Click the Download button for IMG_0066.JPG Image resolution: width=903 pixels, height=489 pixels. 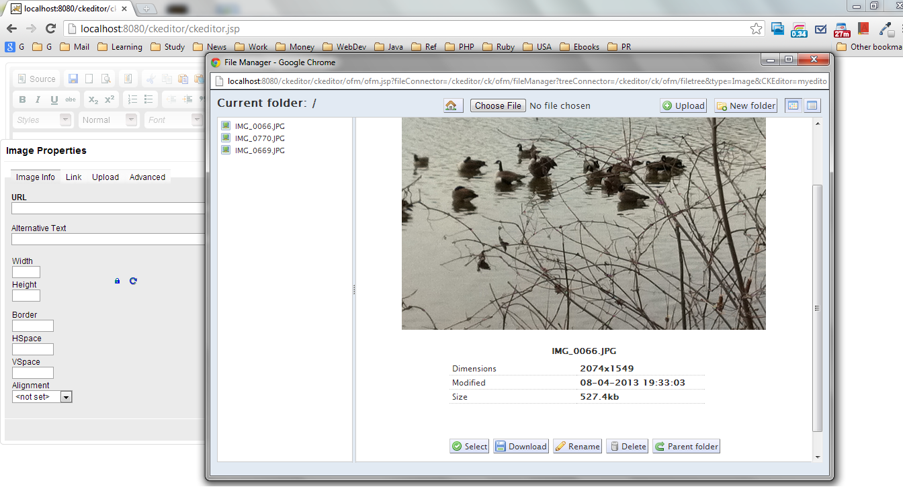[x=520, y=445]
